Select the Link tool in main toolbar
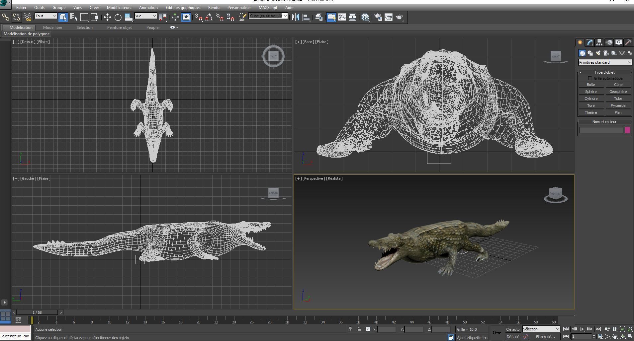Viewport: 634px width, 341px height. pos(6,17)
